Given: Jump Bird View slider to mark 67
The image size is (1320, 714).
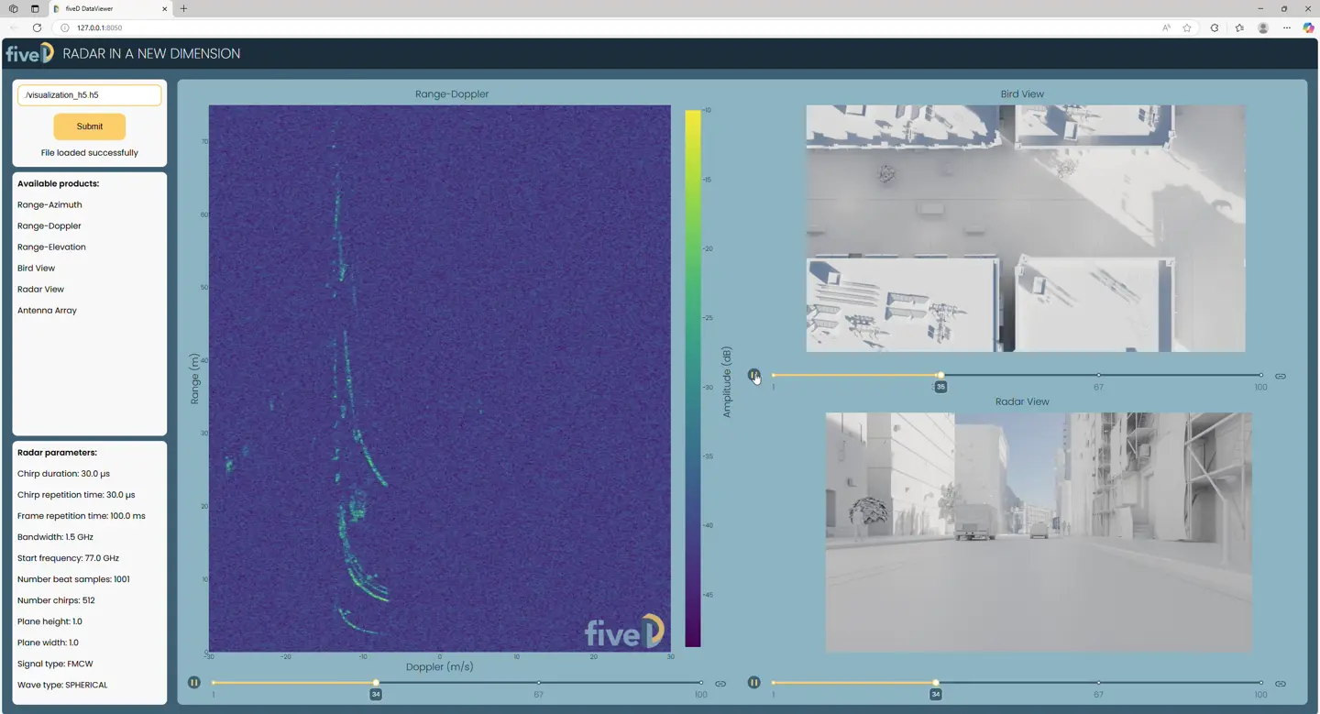Looking at the screenshot, I should (x=1098, y=375).
